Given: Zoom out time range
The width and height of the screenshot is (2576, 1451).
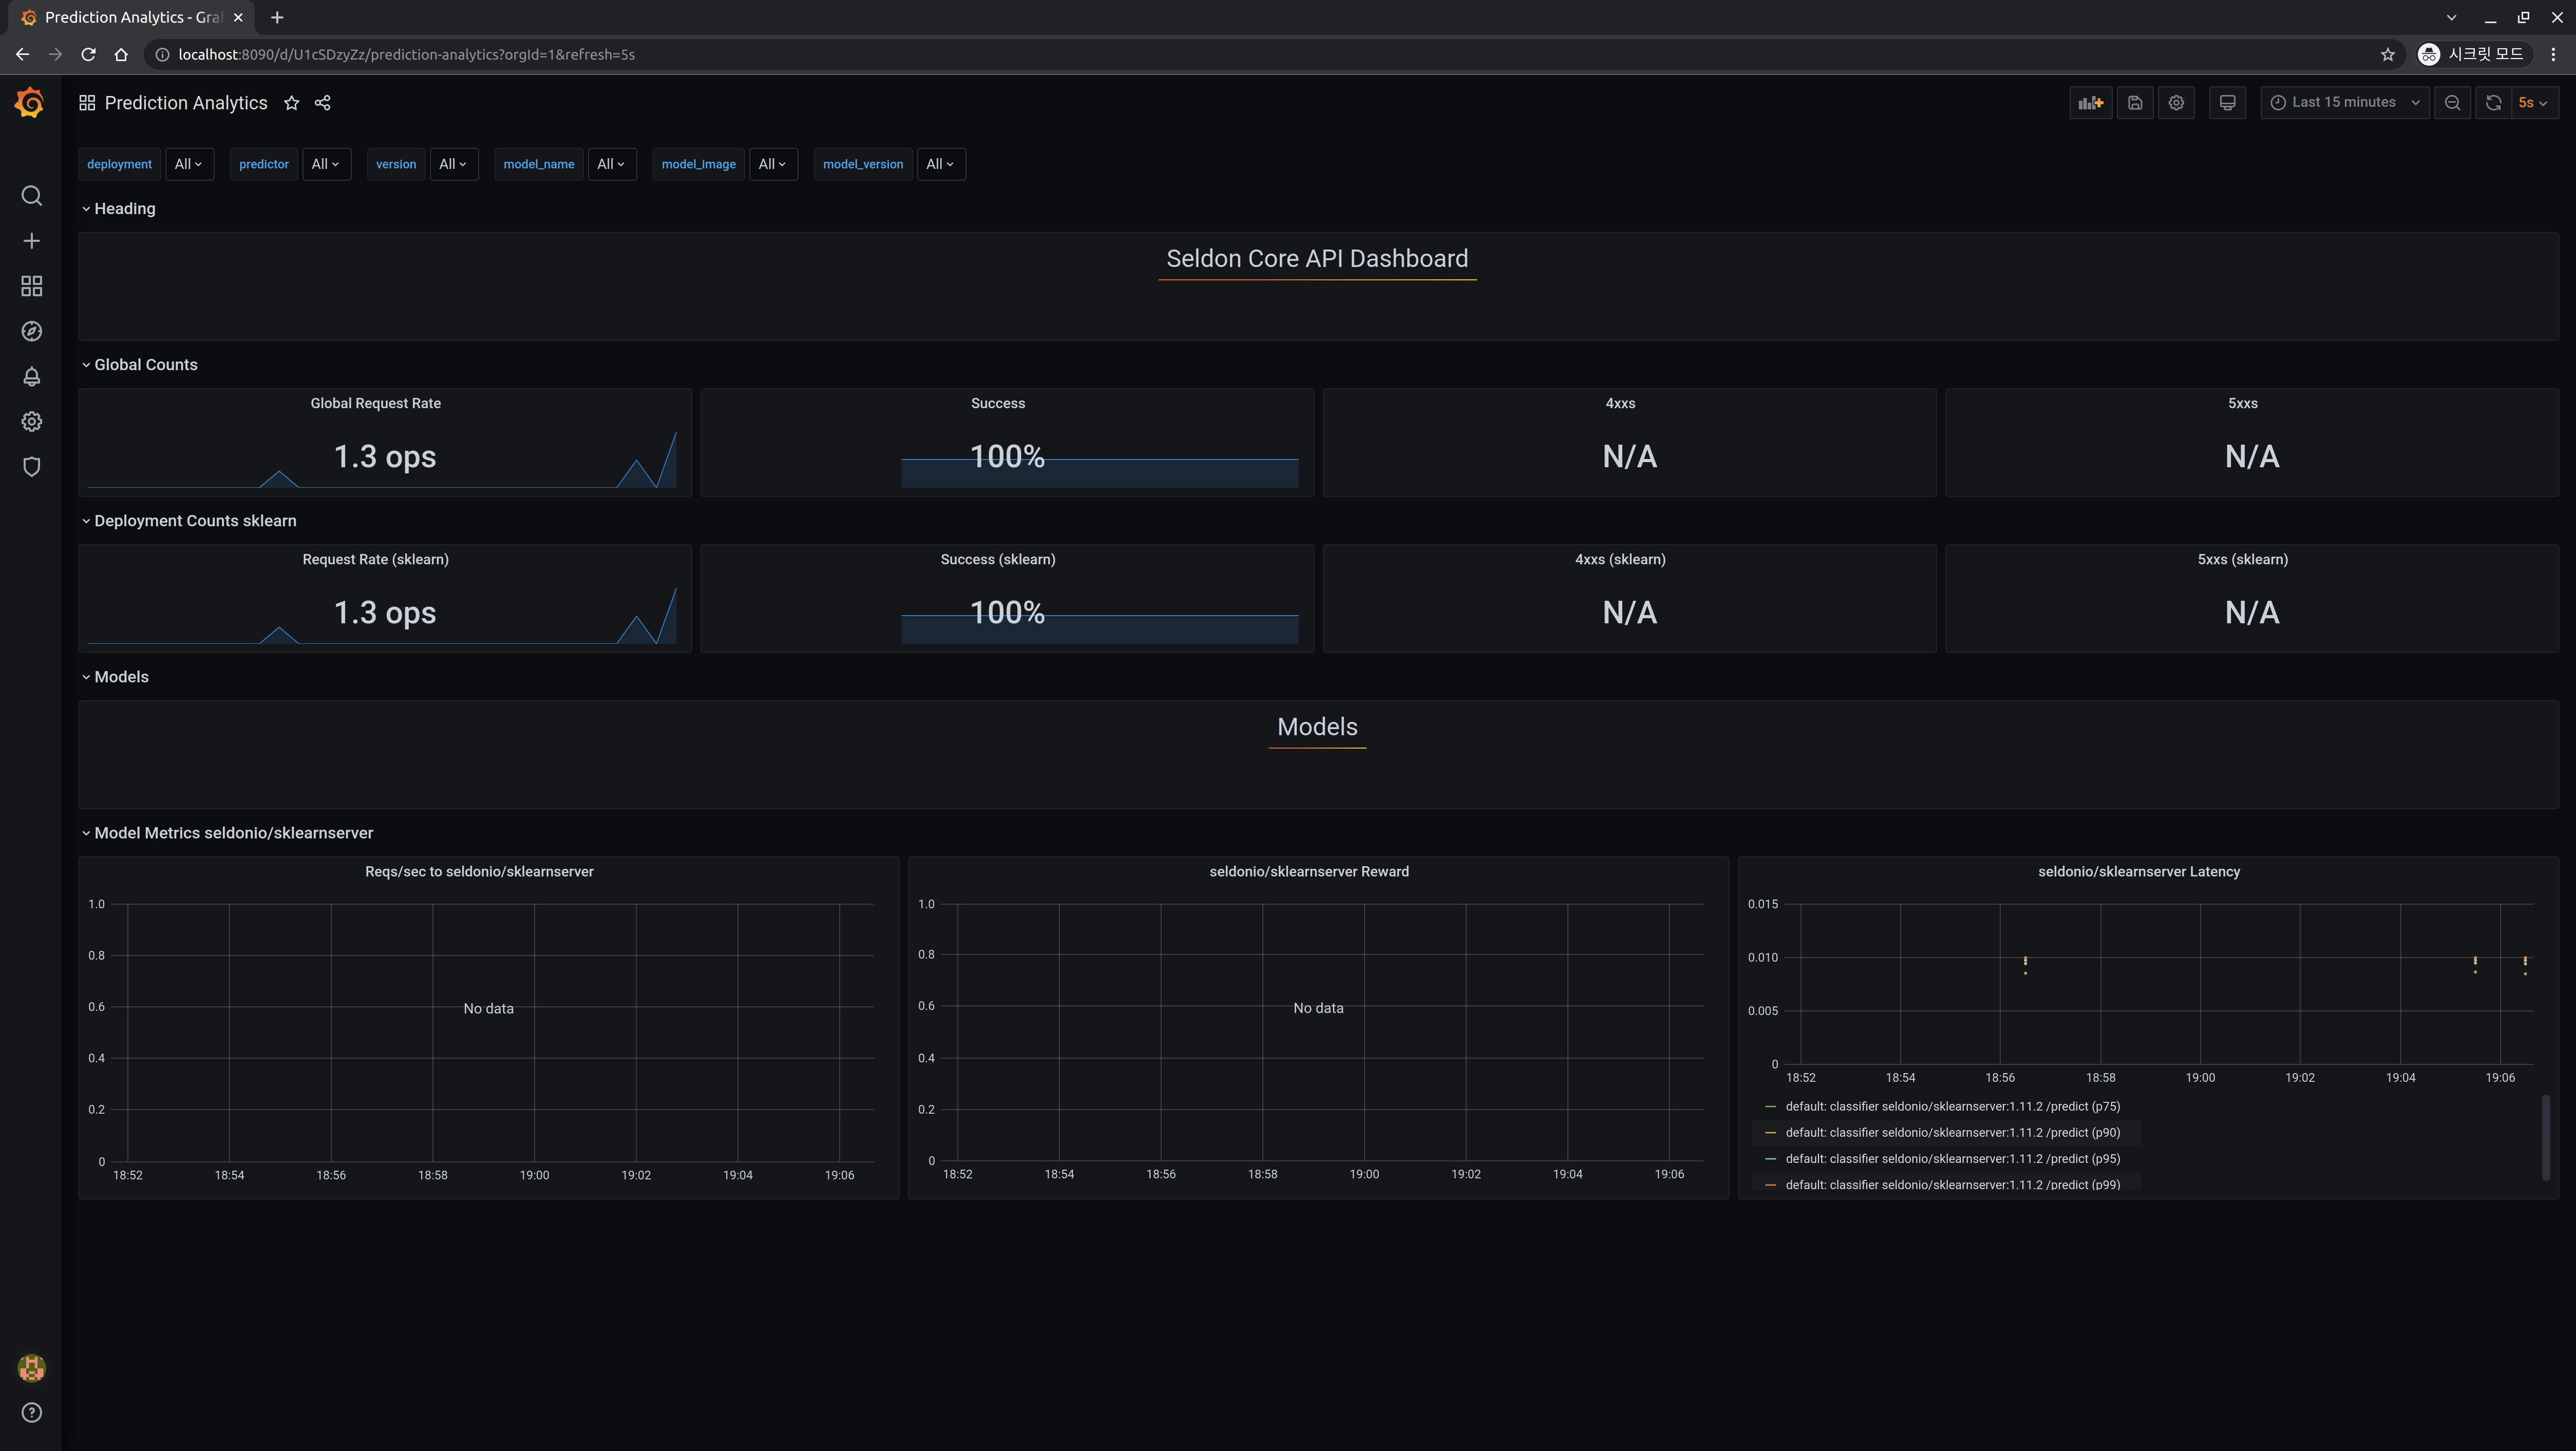Looking at the screenshot, I should (2452, 102).
